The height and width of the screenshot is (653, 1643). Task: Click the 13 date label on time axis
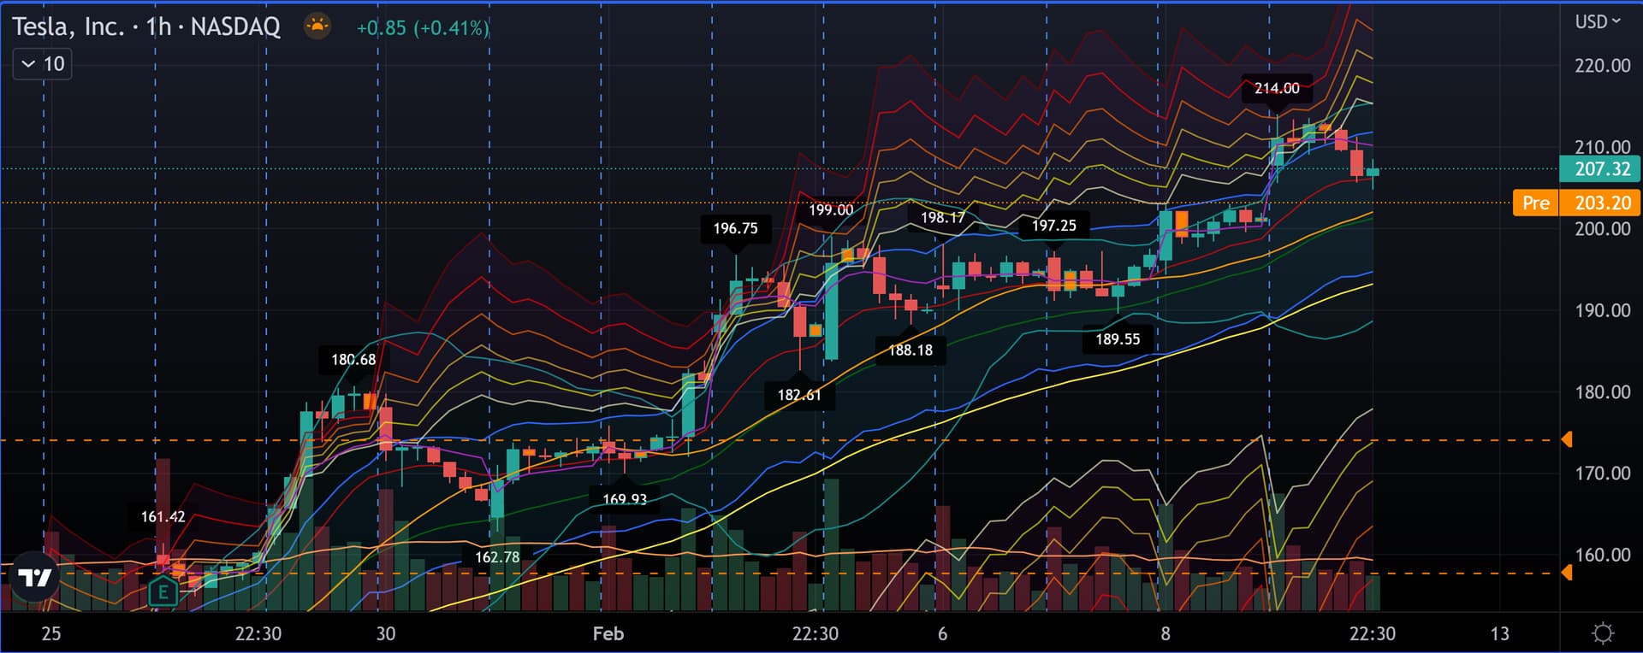(x=1499, y=633)
